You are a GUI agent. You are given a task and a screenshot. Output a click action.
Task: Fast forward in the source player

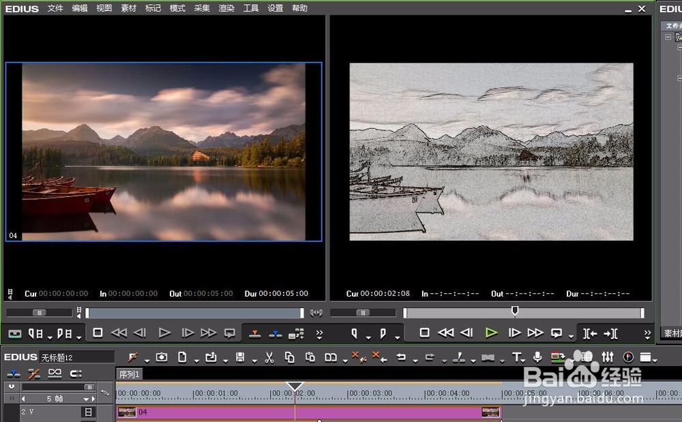click(x=208, y=333)
